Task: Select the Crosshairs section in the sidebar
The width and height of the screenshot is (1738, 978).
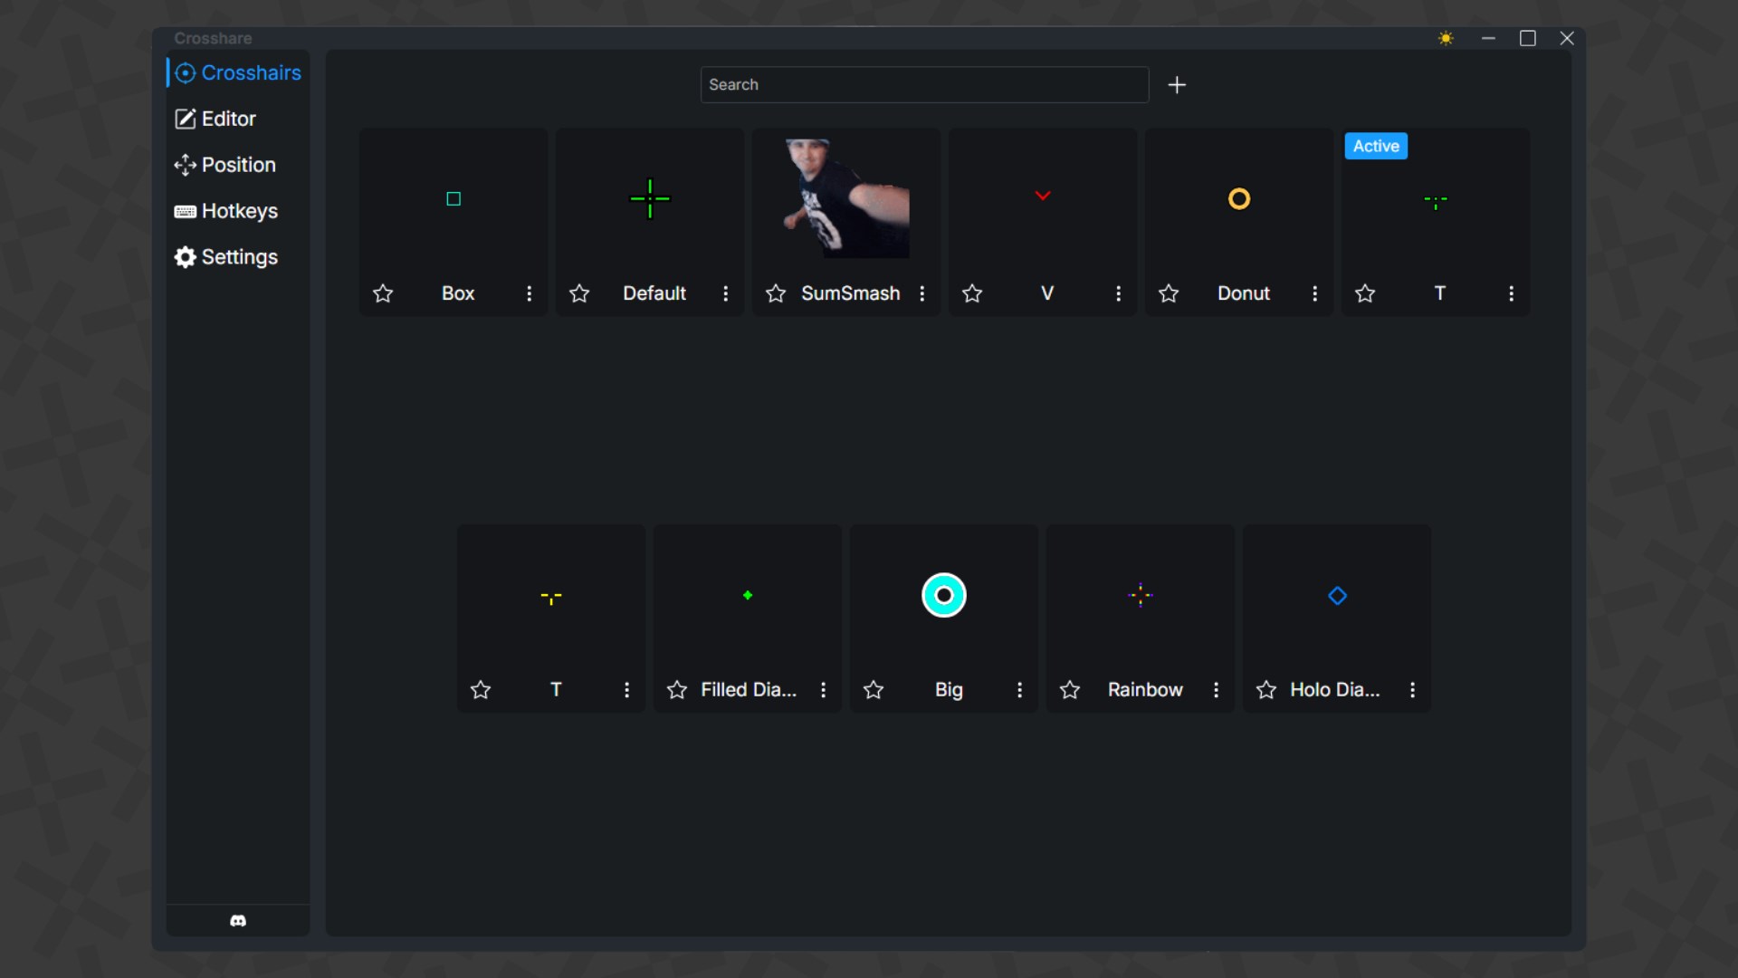Action: click(x=246, y=72)
